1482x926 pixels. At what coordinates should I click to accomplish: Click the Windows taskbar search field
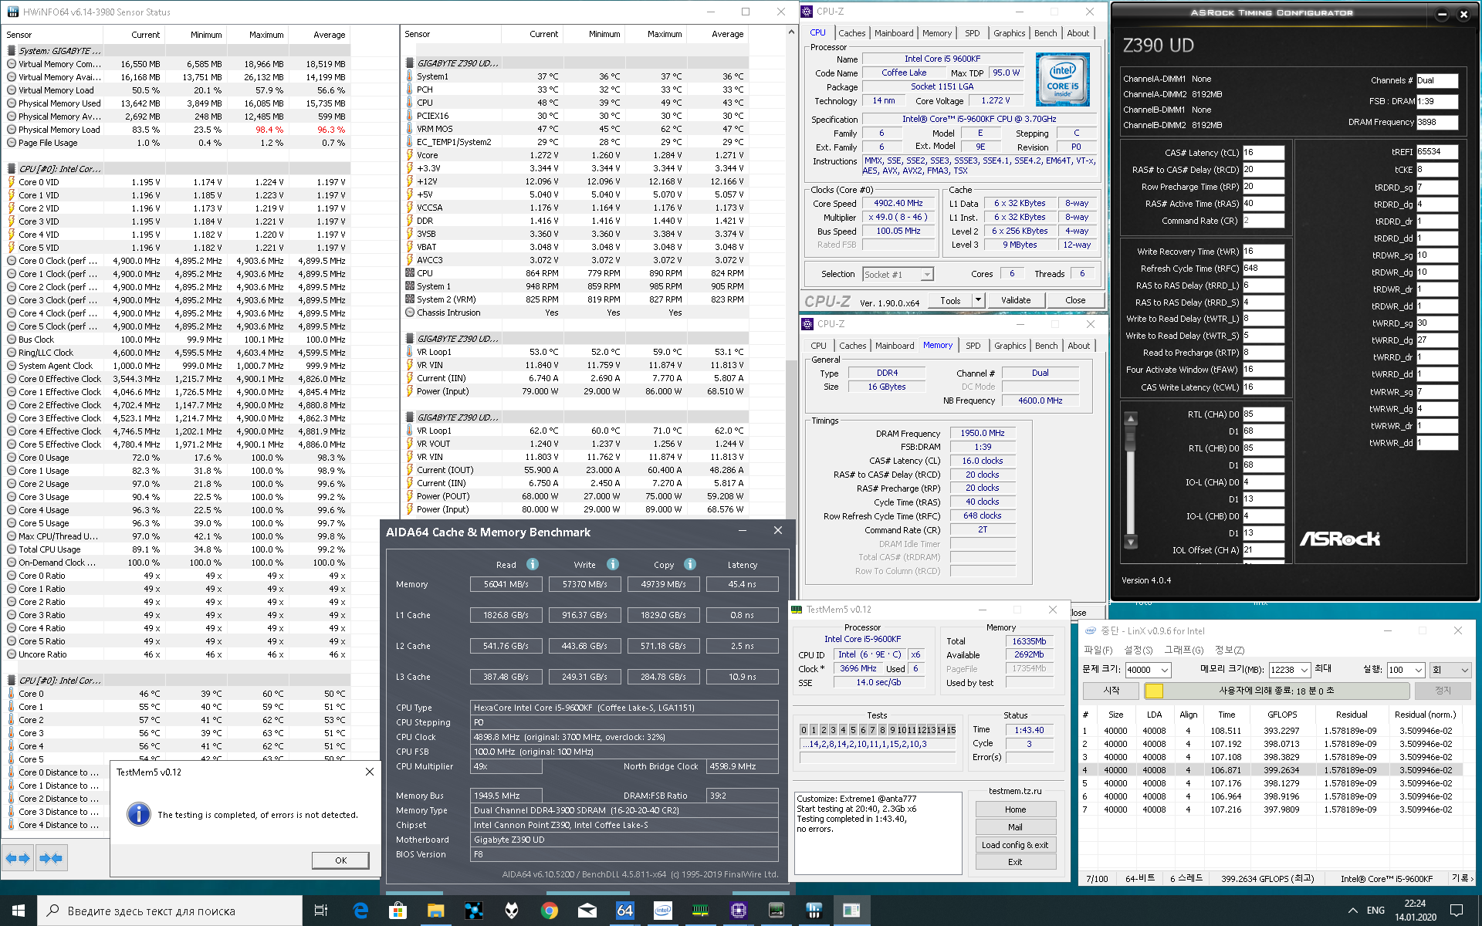[170, 911]
